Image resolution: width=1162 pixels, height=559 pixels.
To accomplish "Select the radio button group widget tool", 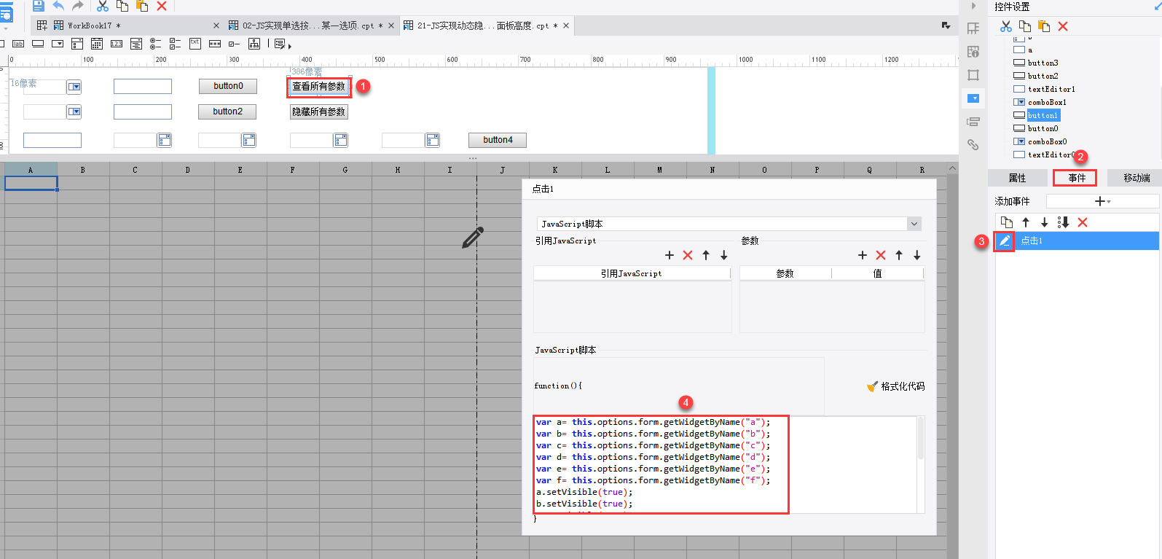I will tap(156, 44).
